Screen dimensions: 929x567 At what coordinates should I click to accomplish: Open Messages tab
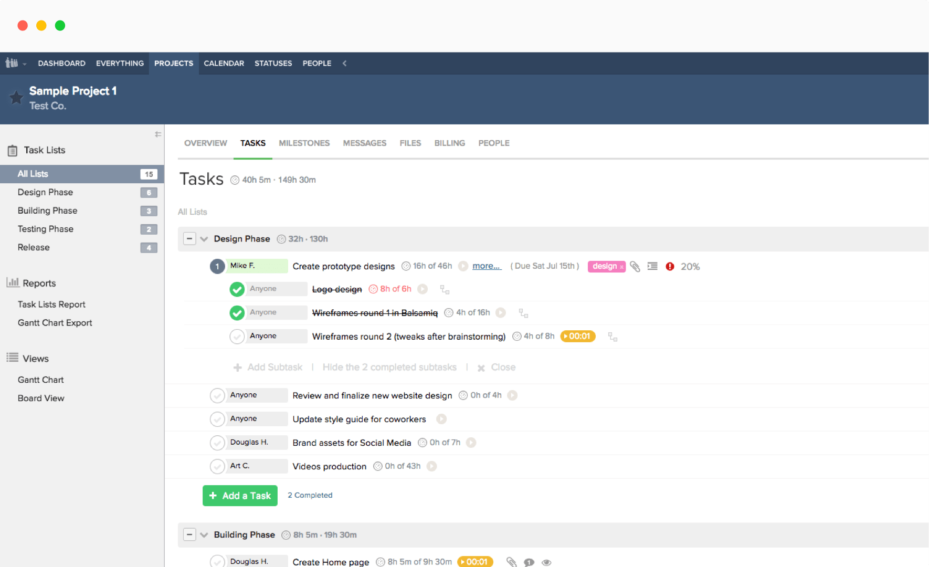click(x=365, y=143)
